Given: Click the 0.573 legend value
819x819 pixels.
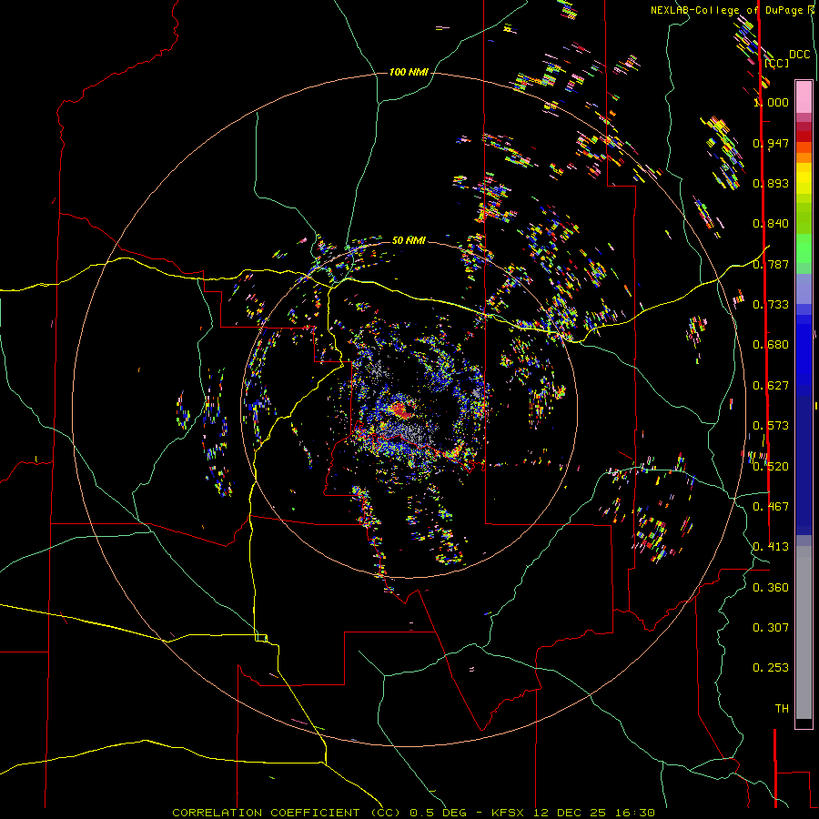Looking at the screenshot, I should [x=771, y=426].
